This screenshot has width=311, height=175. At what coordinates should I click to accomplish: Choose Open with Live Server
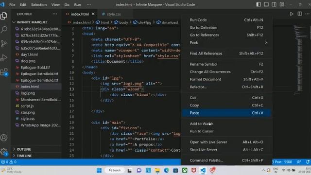[x=226, y=142]
